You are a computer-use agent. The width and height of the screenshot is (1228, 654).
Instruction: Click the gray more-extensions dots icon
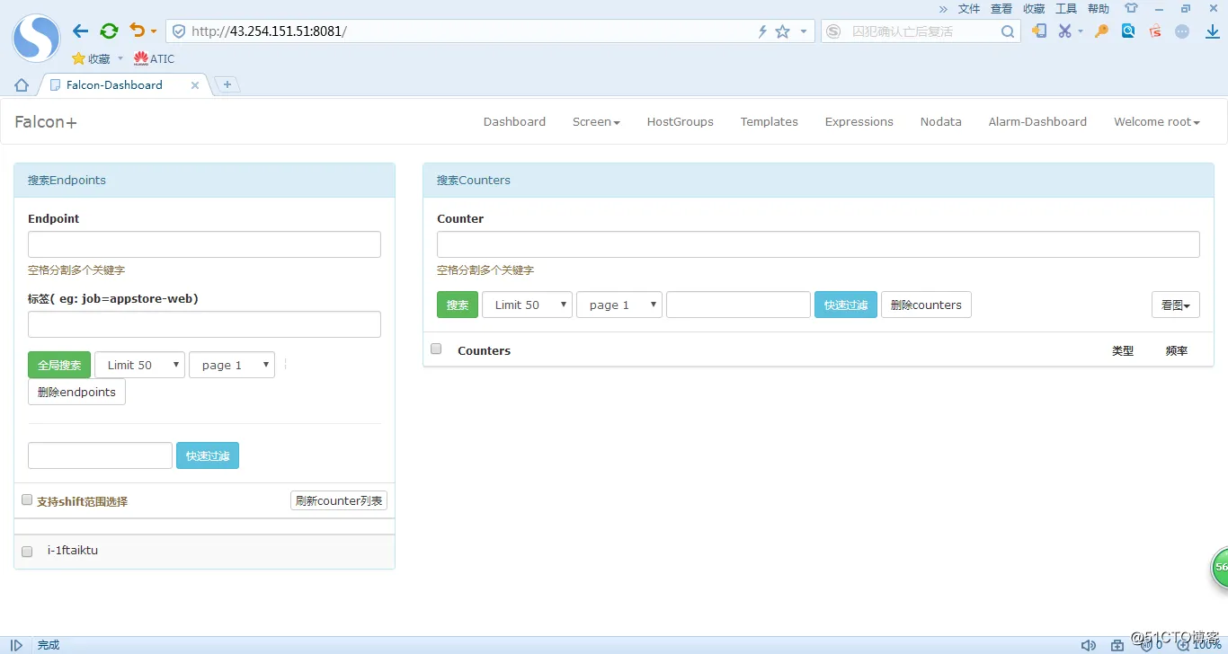(x=1182, y=31)
